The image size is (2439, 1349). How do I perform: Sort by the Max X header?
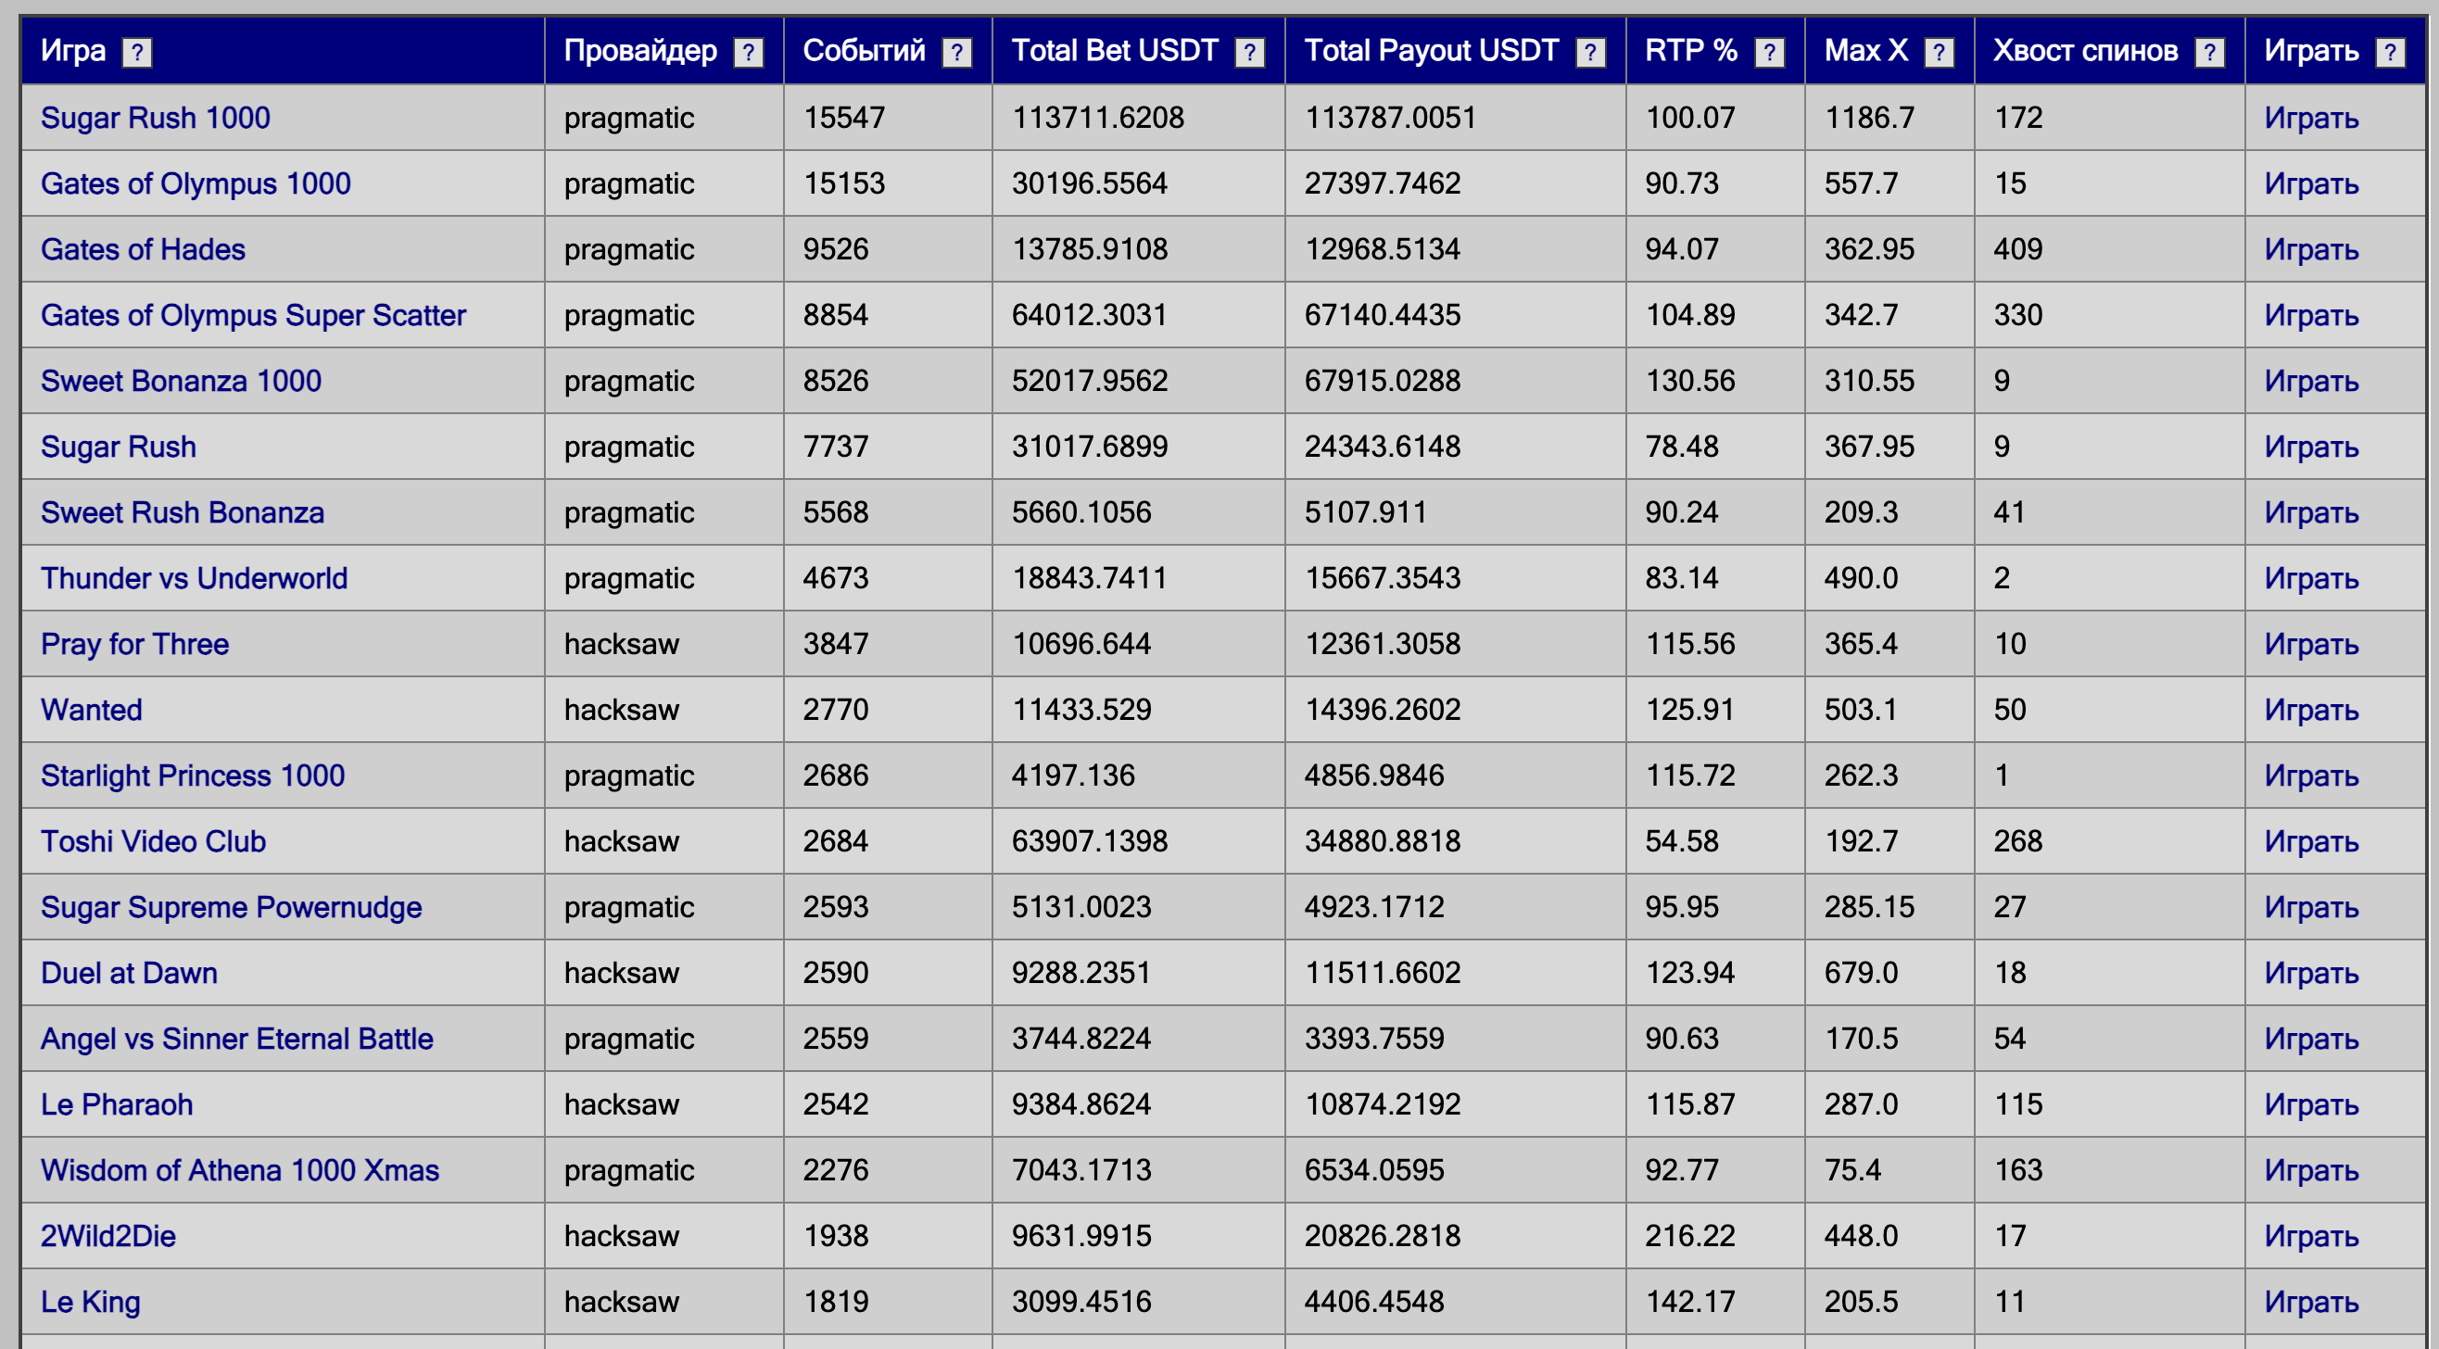click(x=1865, y=50)
